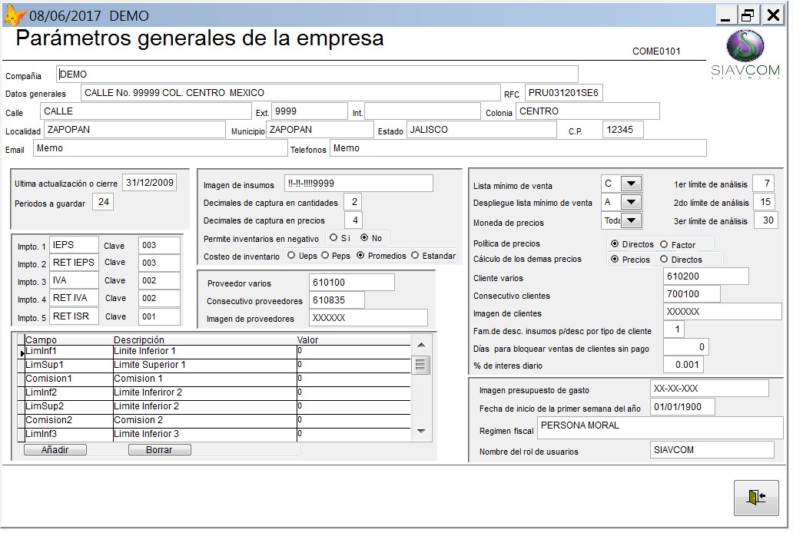Click scroll up arrow in Campo table
This screenshot has height=533, width=793.
(x=421, y=346)
